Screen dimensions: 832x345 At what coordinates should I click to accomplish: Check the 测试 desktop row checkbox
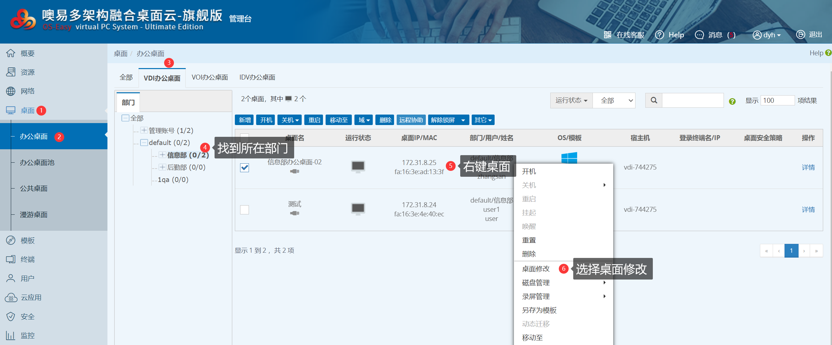coord(244,209)
